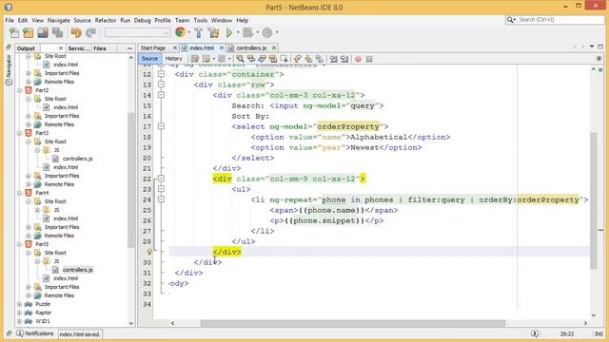Click the red Start Macro Recording icon
609x342 pixels.
tap(358, 59)
